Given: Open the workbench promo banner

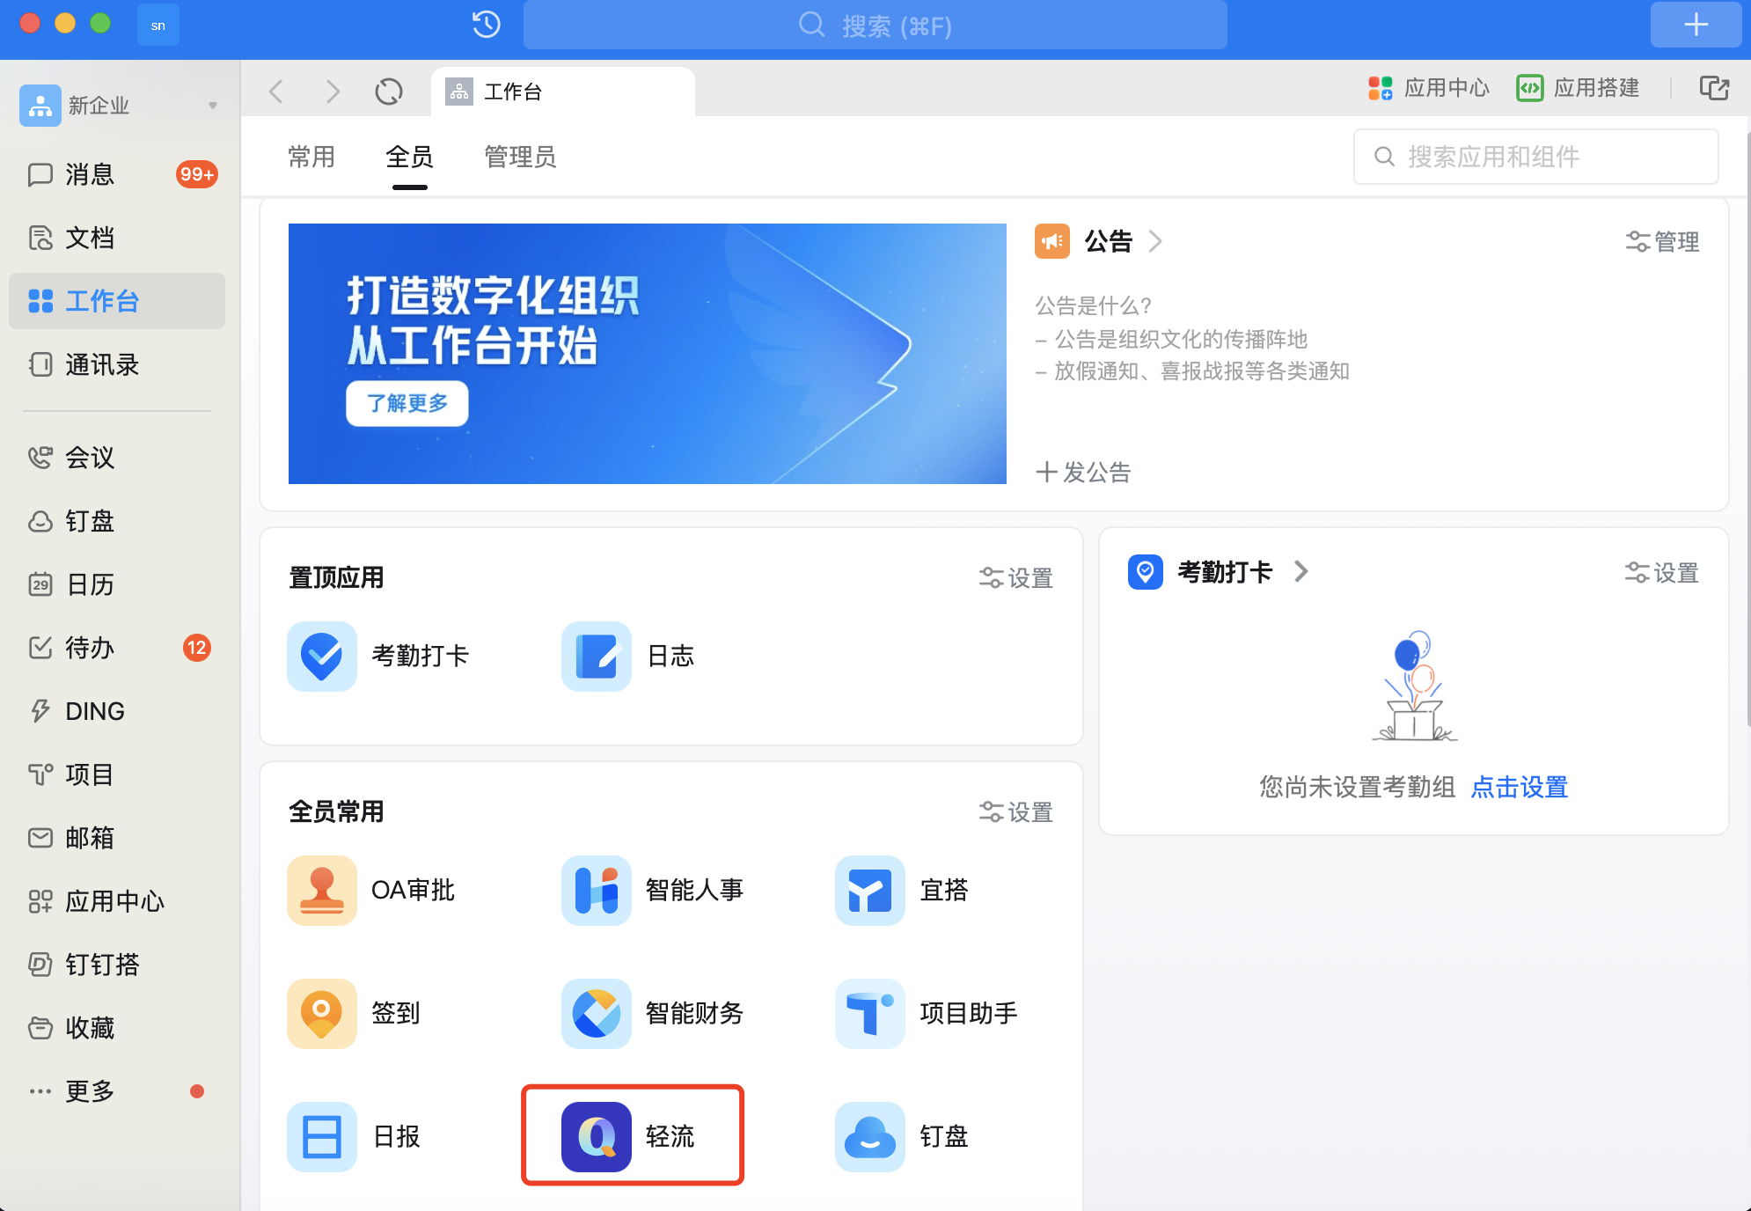Looking at the screenshot, I should (x=647, y=354).
